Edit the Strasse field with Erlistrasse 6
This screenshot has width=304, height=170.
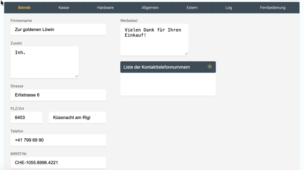point(58,95)
